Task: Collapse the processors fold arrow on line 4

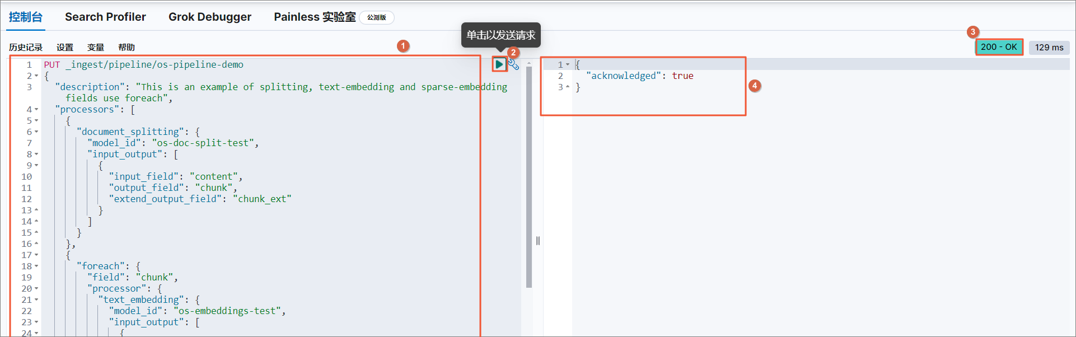Action: point(36,110)
